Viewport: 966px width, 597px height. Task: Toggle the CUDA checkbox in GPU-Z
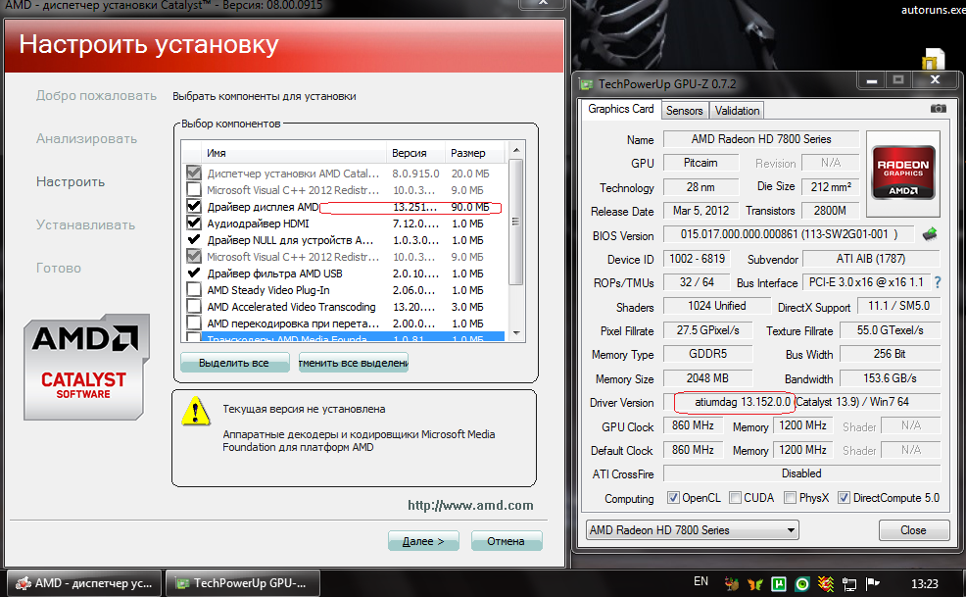735,497
